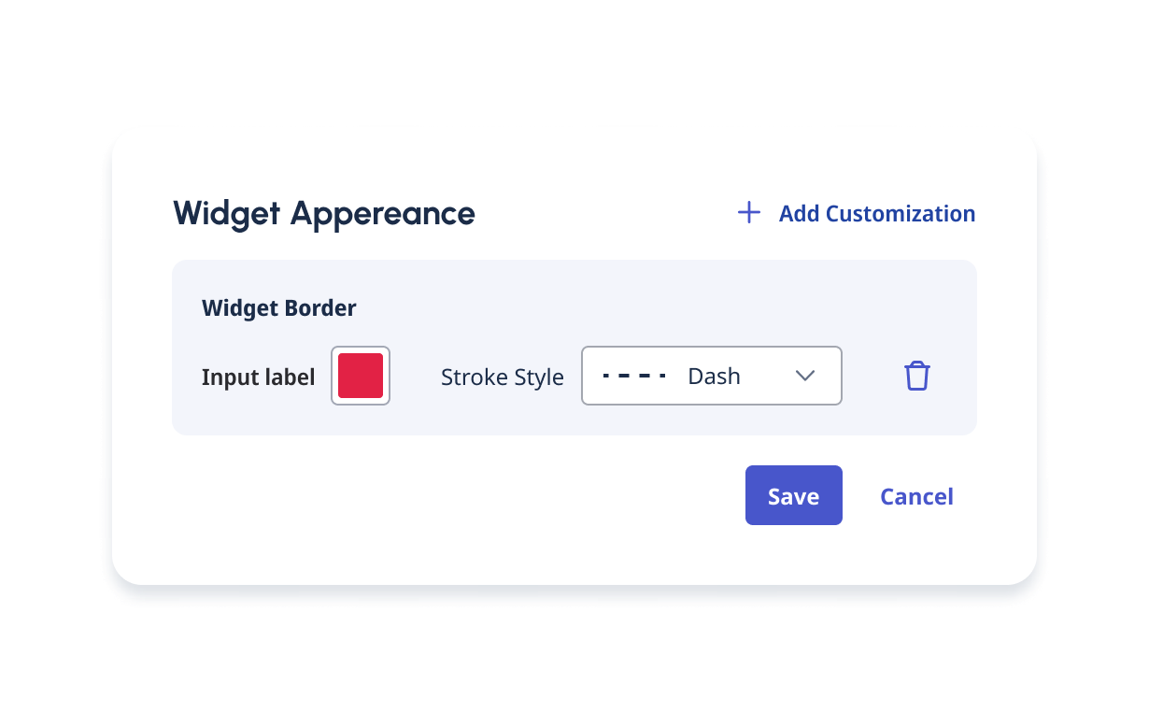This screenshot has height=712, width=1149.
Task: Click the Stroke Style label
Action: coord(502,377)
